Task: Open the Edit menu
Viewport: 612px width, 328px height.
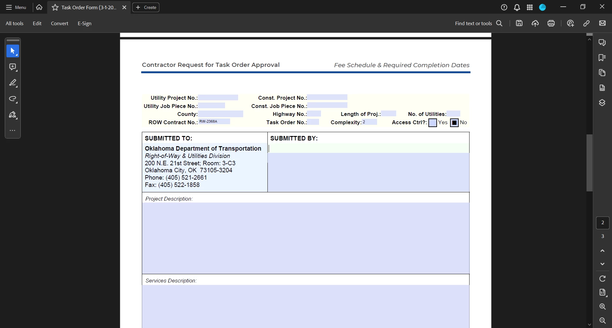Action: pos(37,23)
